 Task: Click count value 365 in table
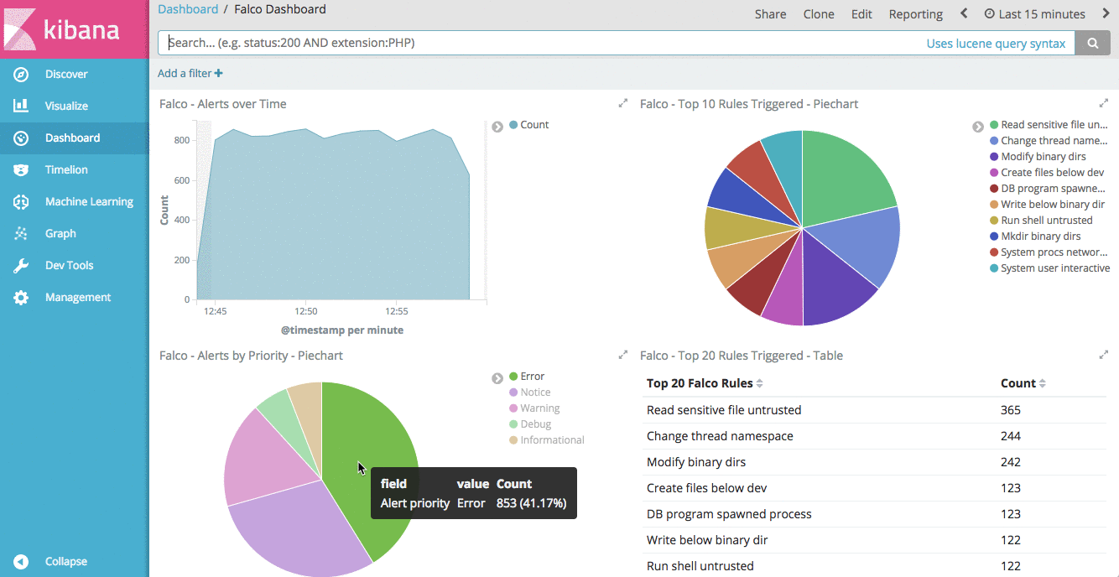tap(1011, 410)
